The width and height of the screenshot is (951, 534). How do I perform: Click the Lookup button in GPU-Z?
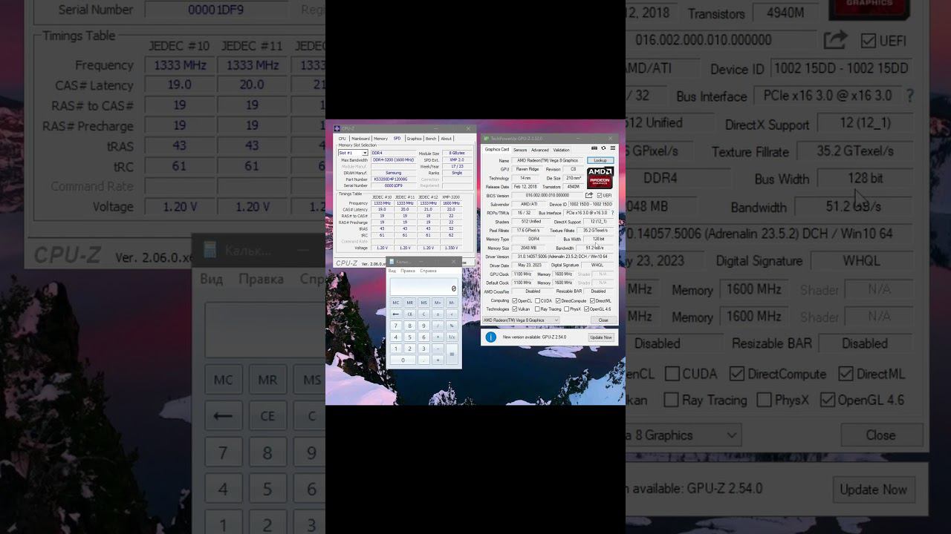[x=600, y=160]
